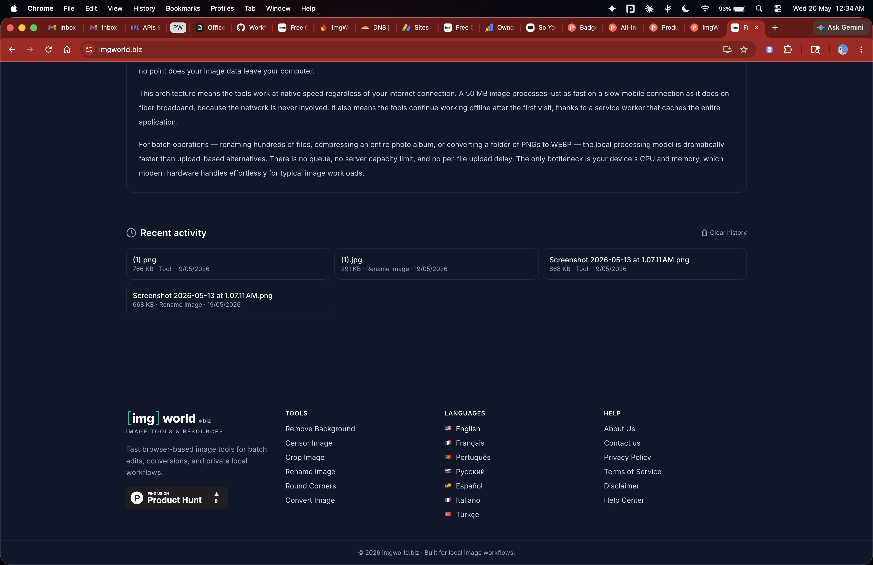
Task: Open the Wi-Fi status menu
Action: 705,8
